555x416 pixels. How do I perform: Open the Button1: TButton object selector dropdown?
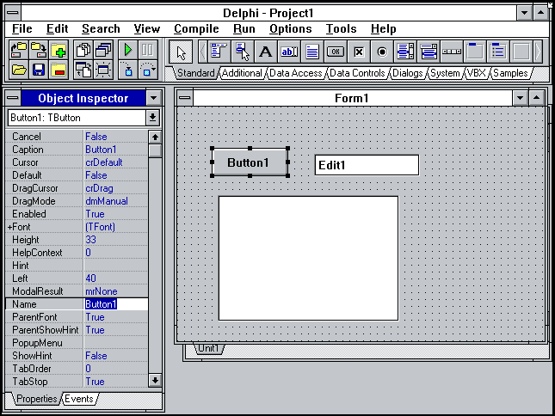coord(153,117)
